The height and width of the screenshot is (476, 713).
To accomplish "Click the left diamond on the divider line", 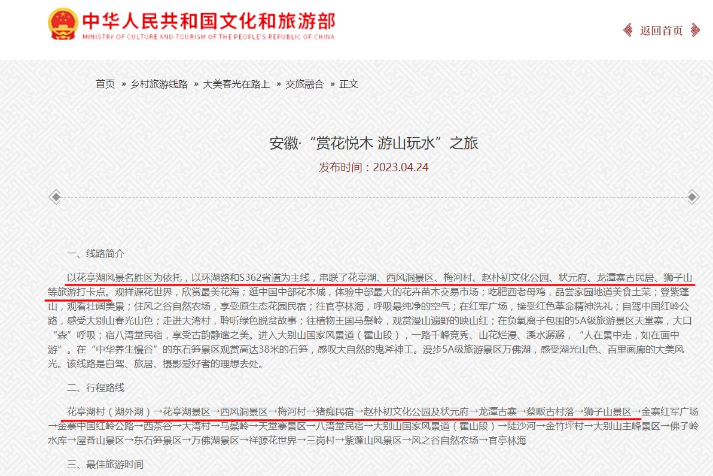I will click(x=55, y=196).
